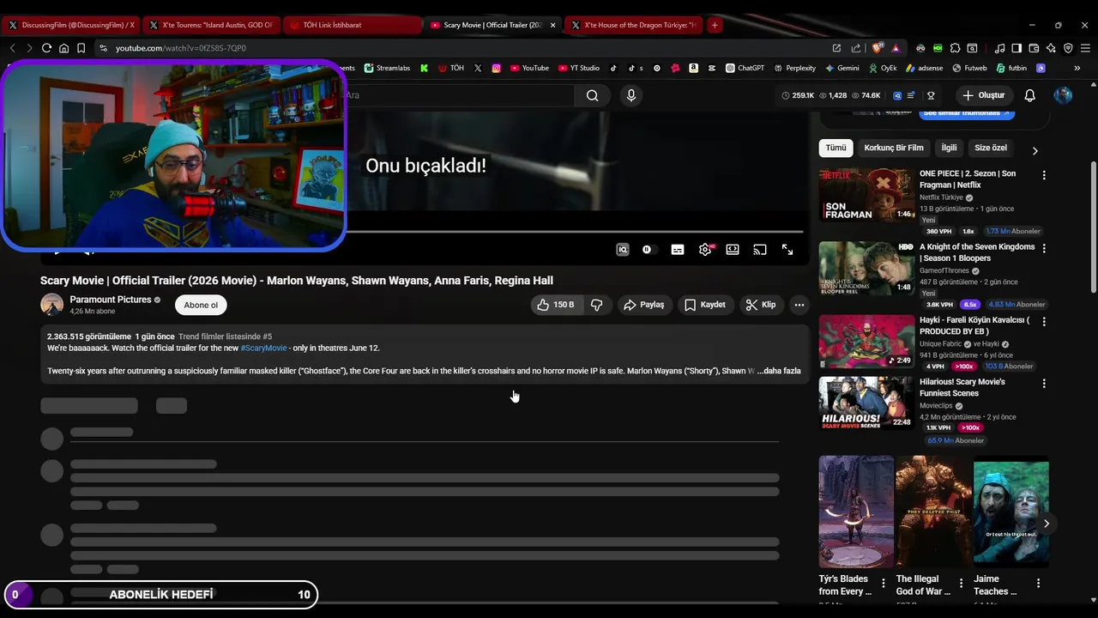Open the YT Studio bookmark

578,68
